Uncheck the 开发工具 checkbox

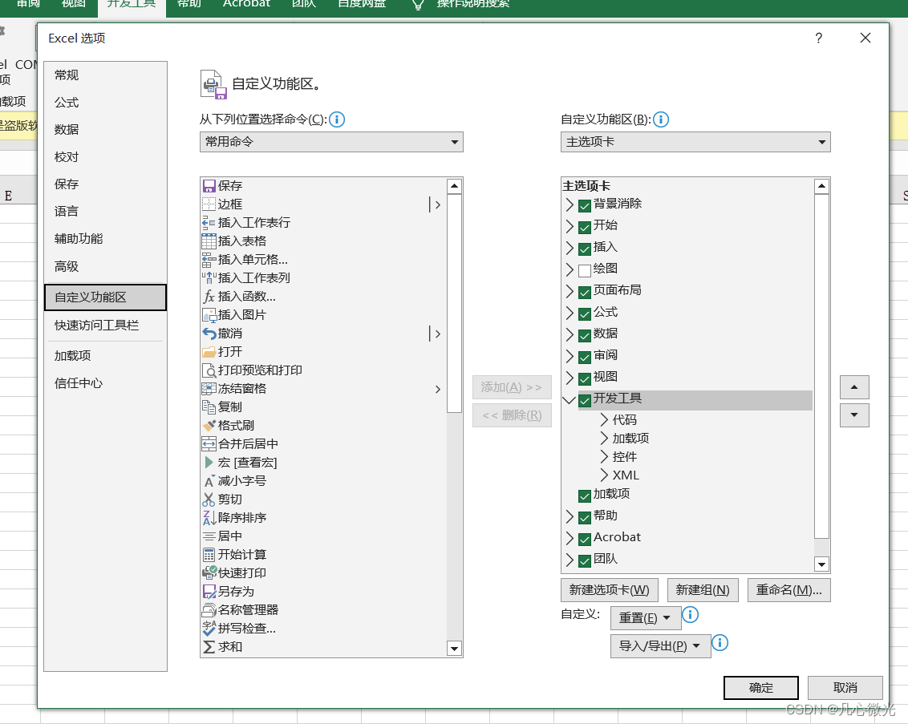coord(584,400)
